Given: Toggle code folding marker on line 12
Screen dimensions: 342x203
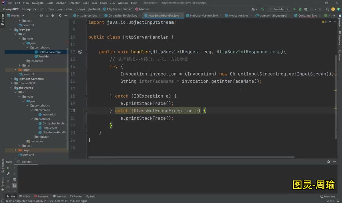Looking at the screenshot, I should click(87, 52).
